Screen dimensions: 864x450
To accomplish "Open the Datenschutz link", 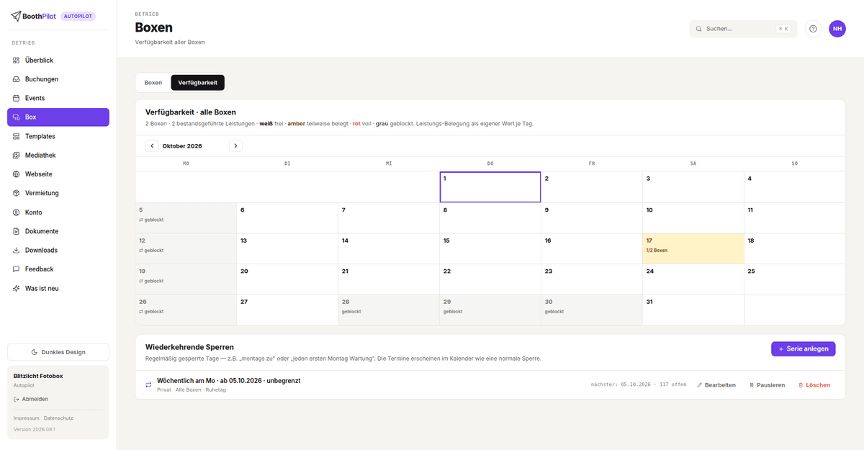I will [58, 418].
